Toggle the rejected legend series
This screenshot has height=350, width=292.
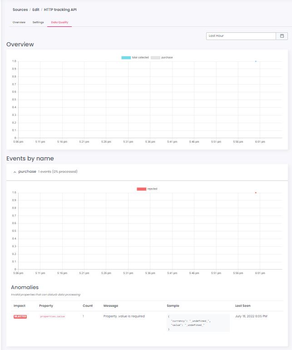click(147, 189)
